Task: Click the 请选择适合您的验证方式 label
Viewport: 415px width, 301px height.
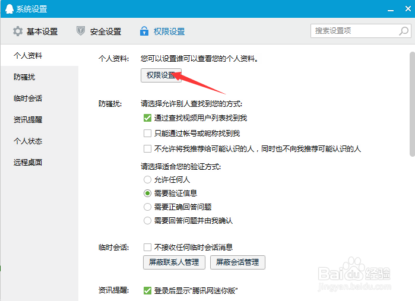Action: tap(180, 166)
